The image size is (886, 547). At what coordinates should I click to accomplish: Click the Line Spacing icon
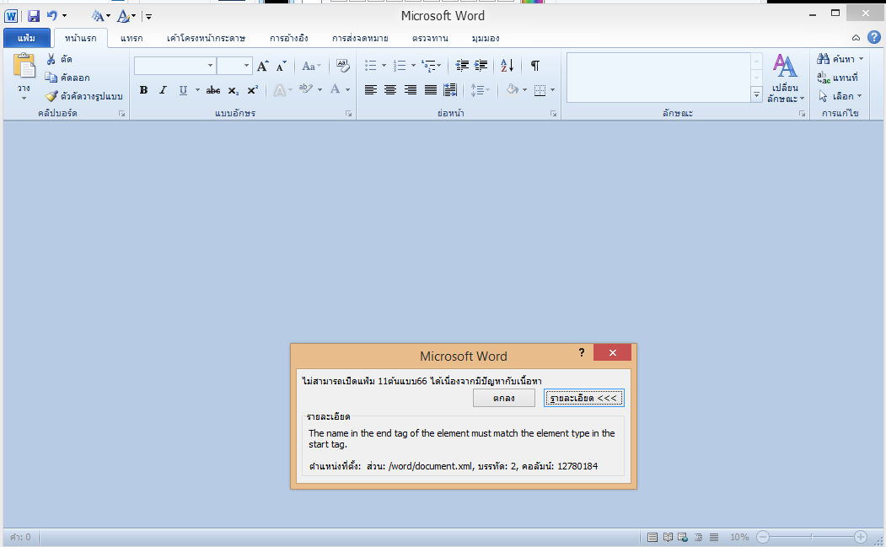477,90
